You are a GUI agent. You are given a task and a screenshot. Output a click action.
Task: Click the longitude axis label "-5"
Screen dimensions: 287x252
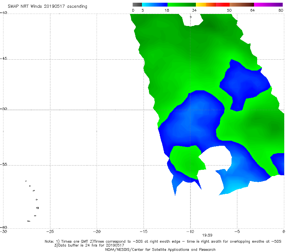point(237,232)
